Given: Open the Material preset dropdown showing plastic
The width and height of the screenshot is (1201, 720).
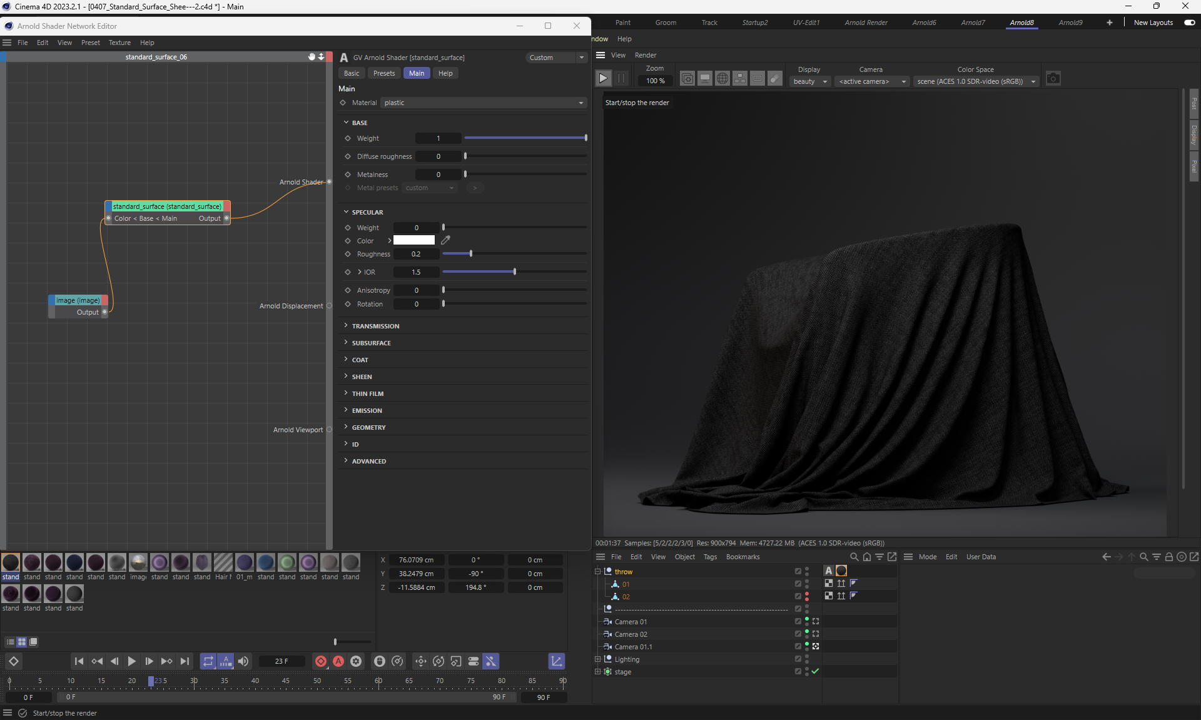Looking at the screenshot, I should click(x=483, y=103).
